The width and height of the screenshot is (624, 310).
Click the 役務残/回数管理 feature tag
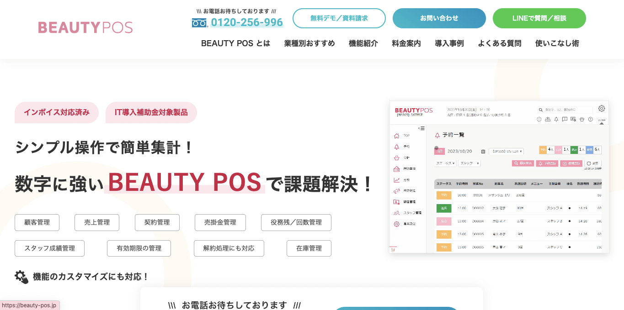pos(296,222)
